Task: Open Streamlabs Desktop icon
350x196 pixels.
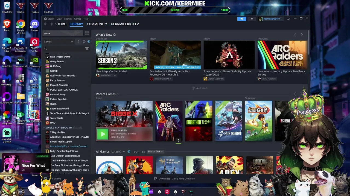Action: [7, 136]
